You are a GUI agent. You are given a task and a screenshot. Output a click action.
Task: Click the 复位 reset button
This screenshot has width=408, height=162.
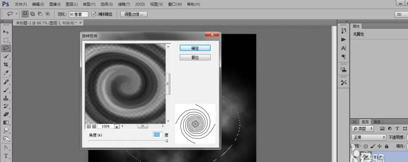click(195, 57)
